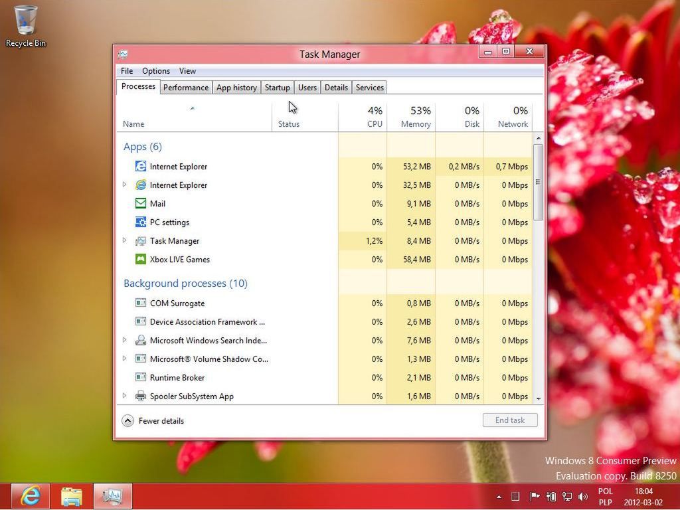Sort by the Name column header
Viewport: 680px width, 510px height.
195,117
